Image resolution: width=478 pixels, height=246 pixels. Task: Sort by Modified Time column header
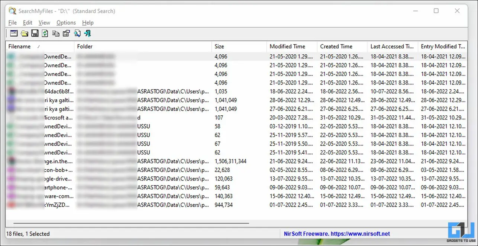point(292,47)
